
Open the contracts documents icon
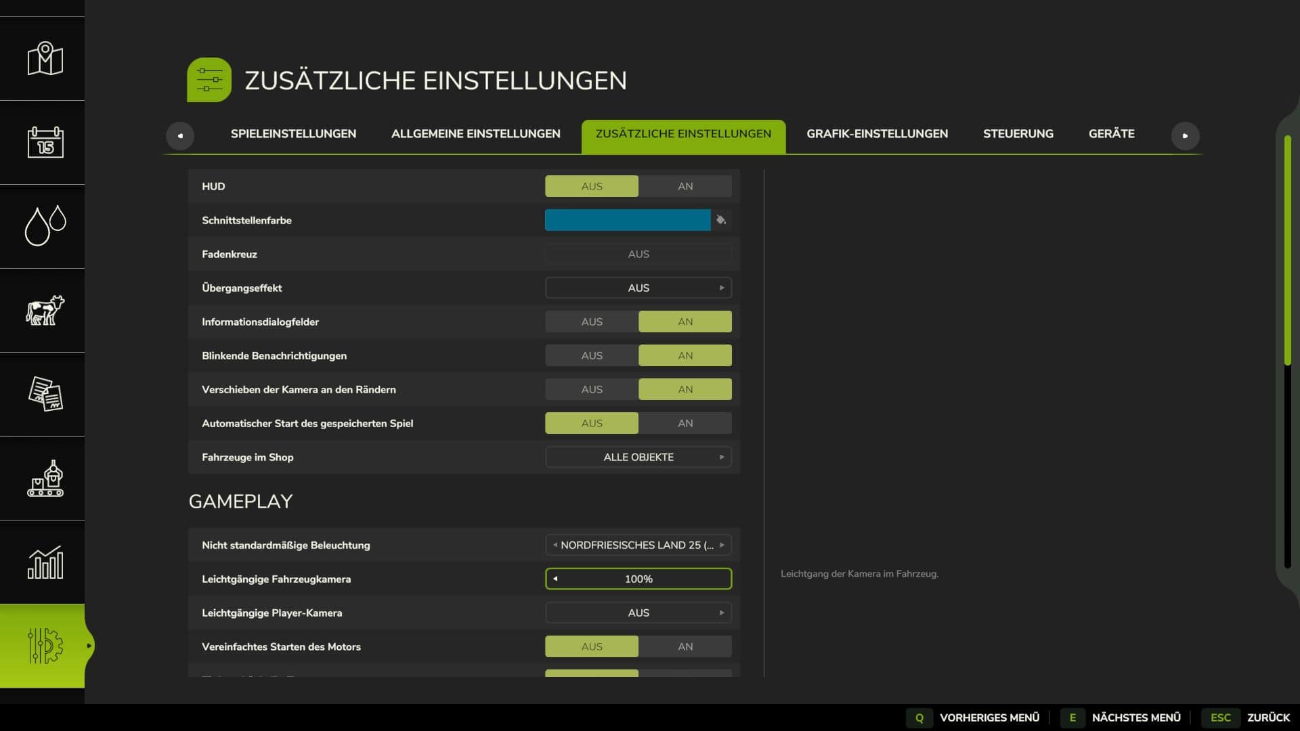pyautogui.click(x=45, y=395)
